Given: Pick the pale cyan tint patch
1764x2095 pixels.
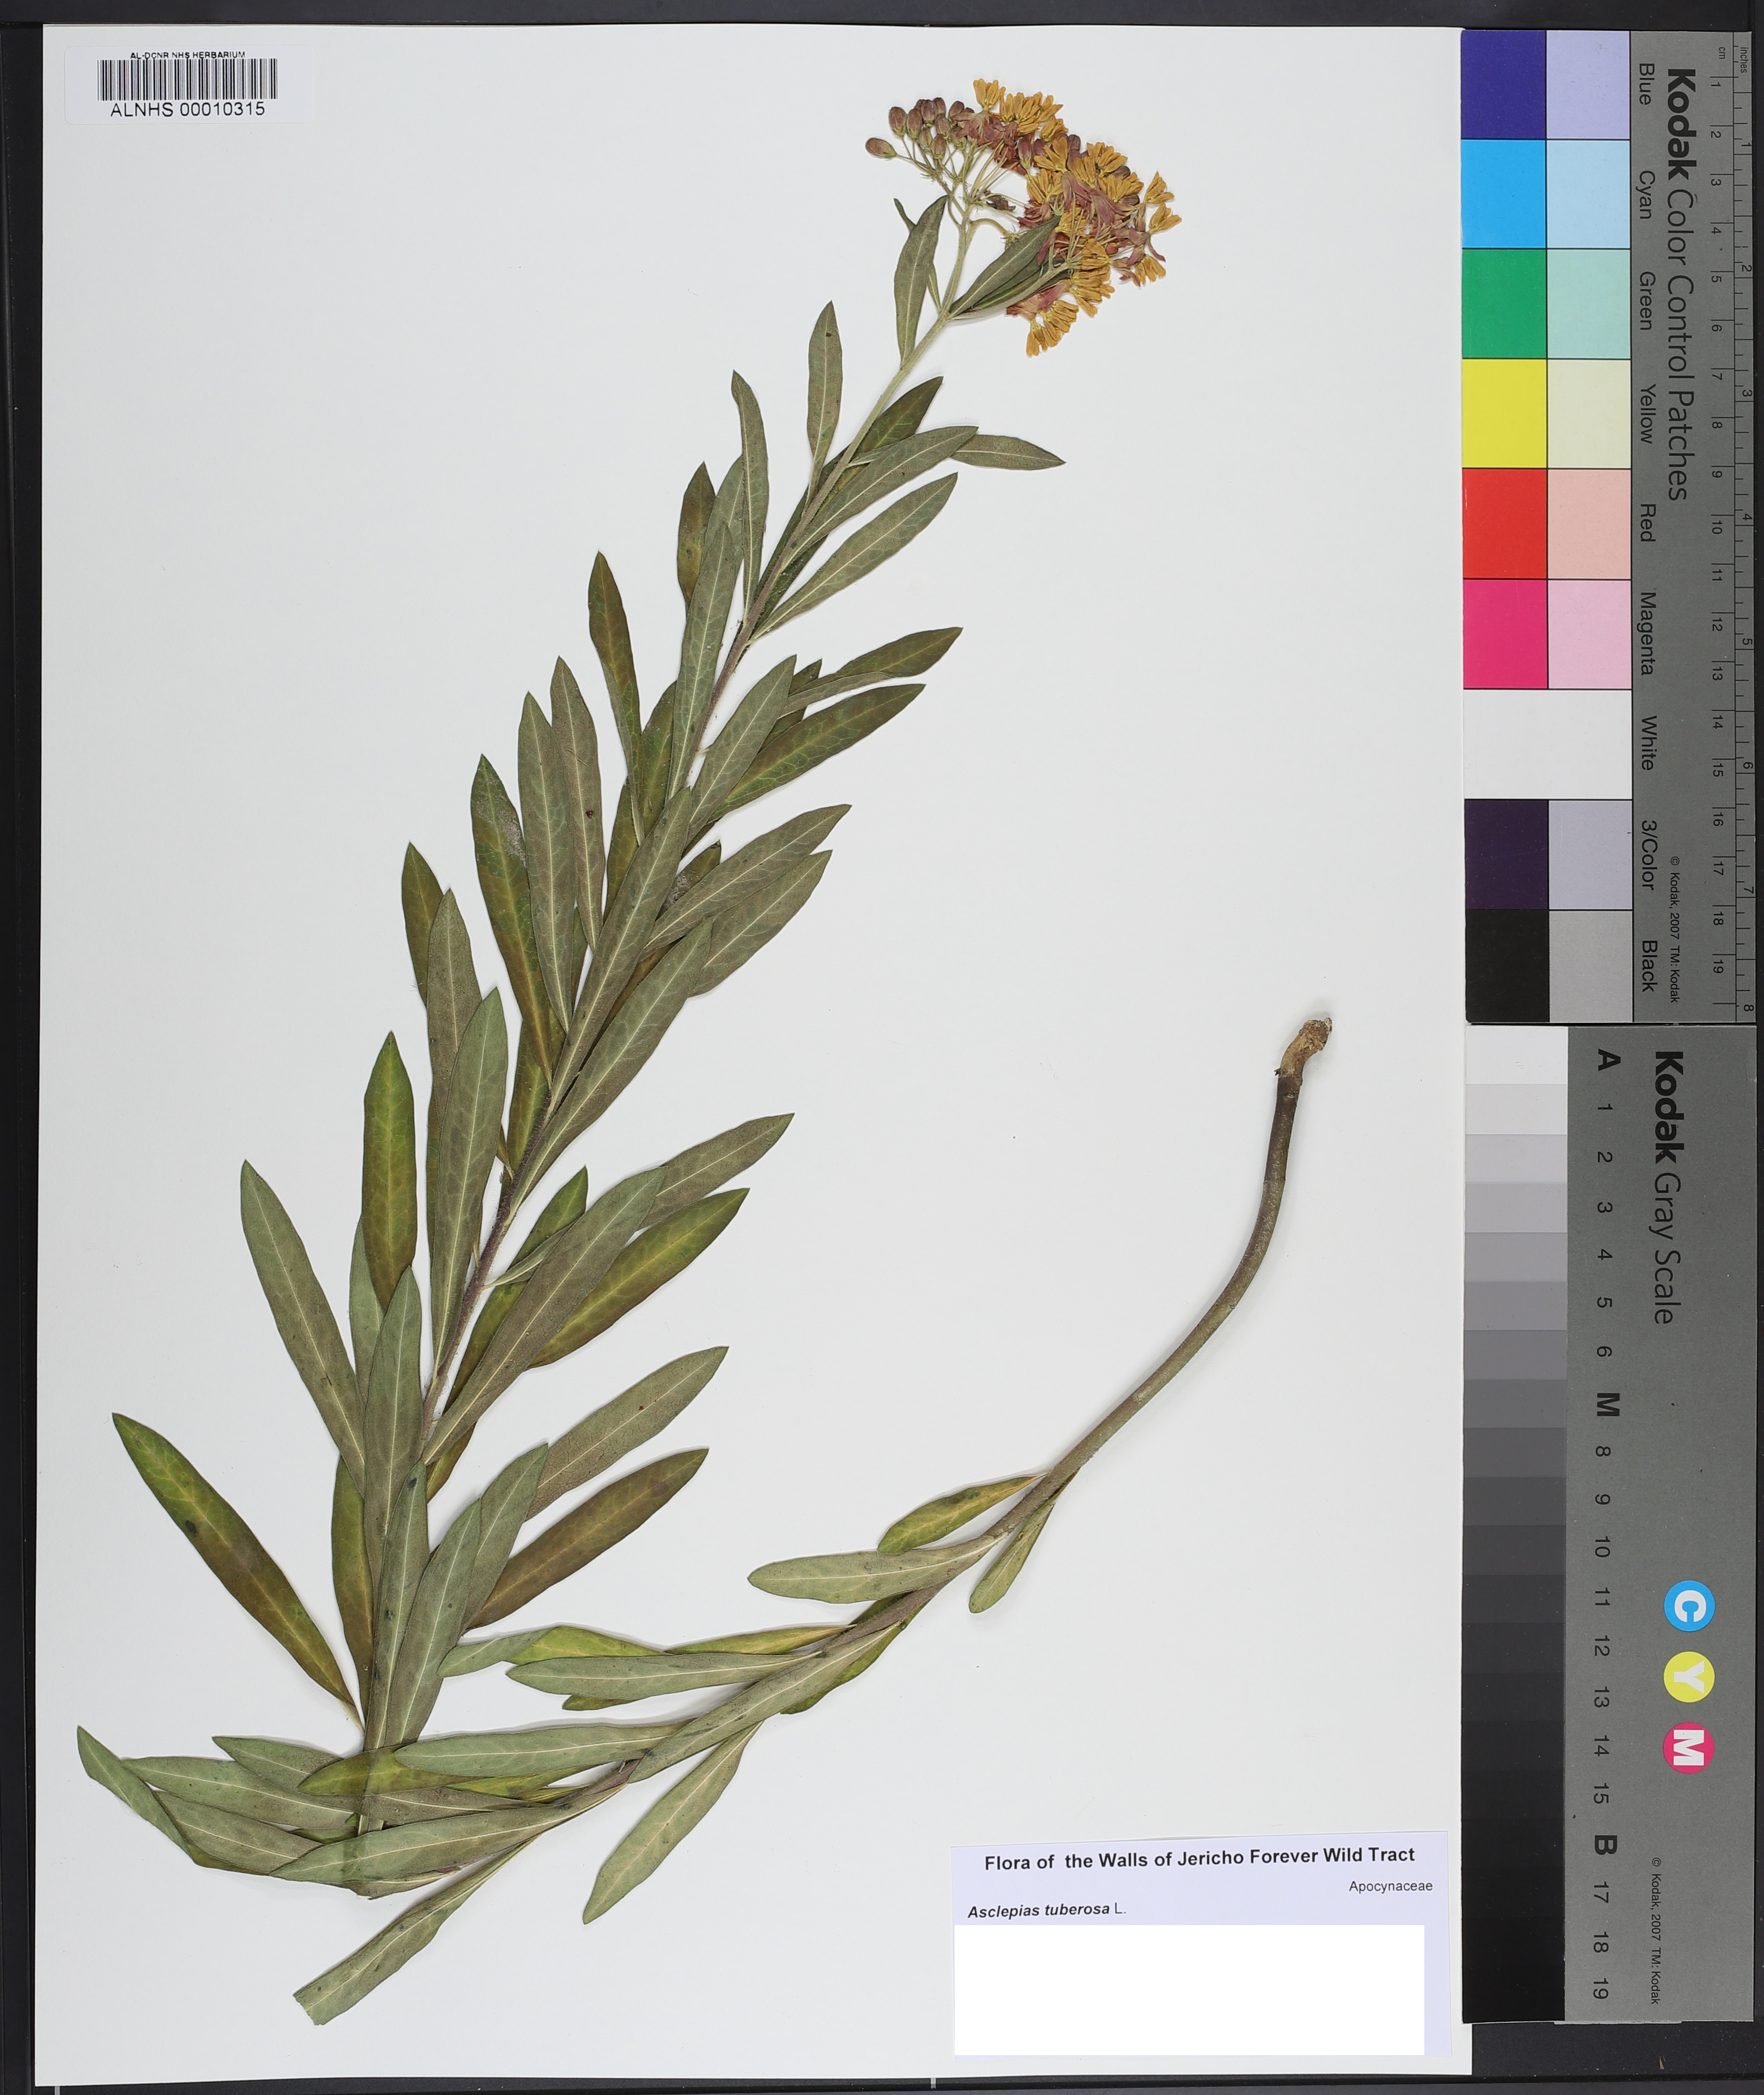Looking at the screenshot, I should point(1588,193).
